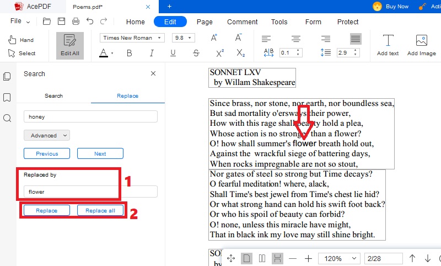Zoom out with minus icon
Image resolution: width=441 pixels, height=266 pixels.
[x=293, y=258]
